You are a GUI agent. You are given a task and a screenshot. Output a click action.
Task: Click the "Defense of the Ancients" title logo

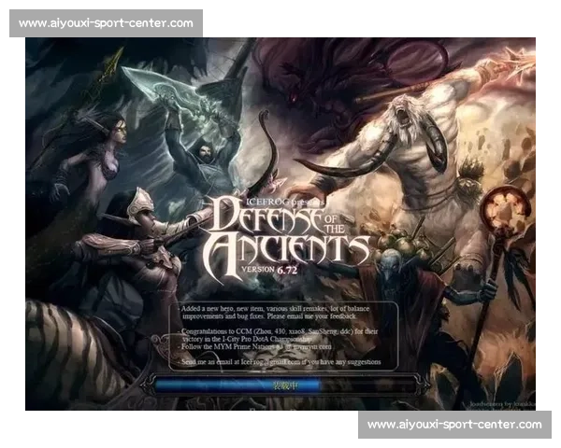click(286, 239)
